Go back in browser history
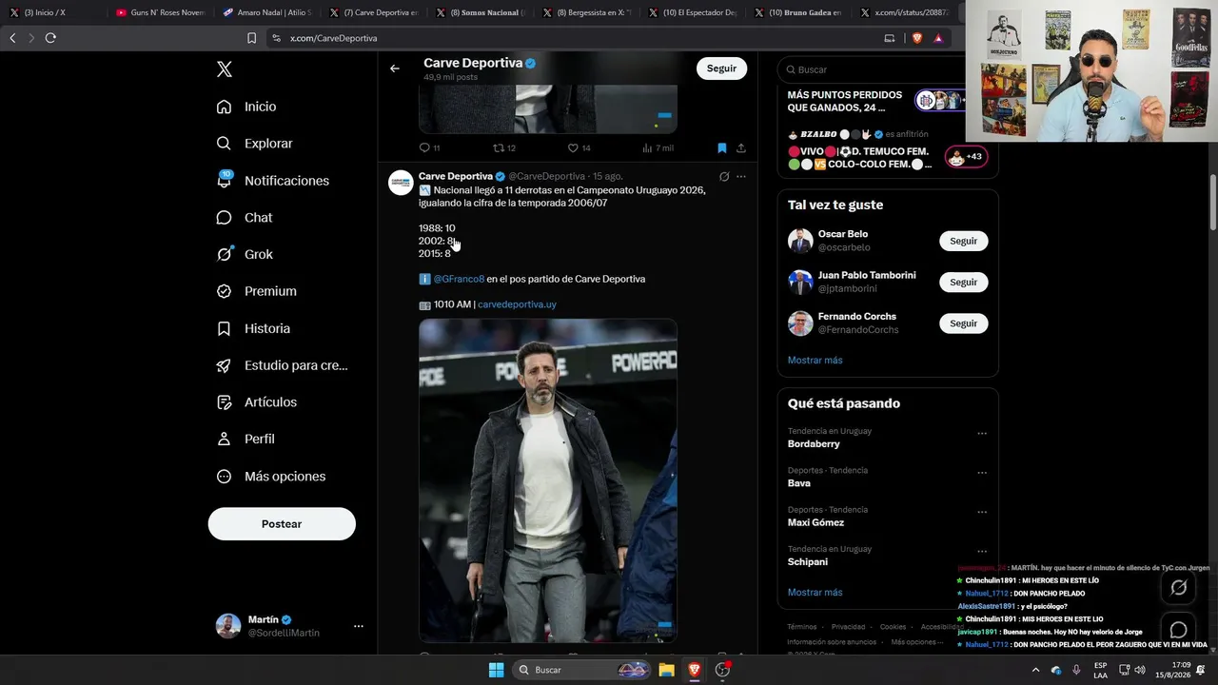This screenshot has height=685, width=1218. pos(12,38)
